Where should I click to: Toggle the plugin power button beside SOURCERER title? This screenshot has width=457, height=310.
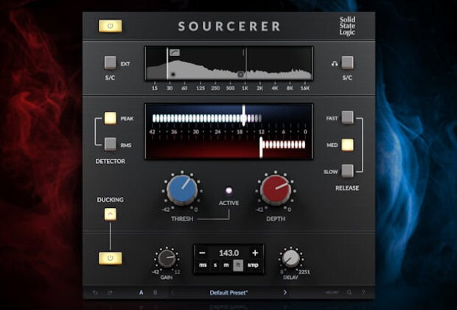110,26
